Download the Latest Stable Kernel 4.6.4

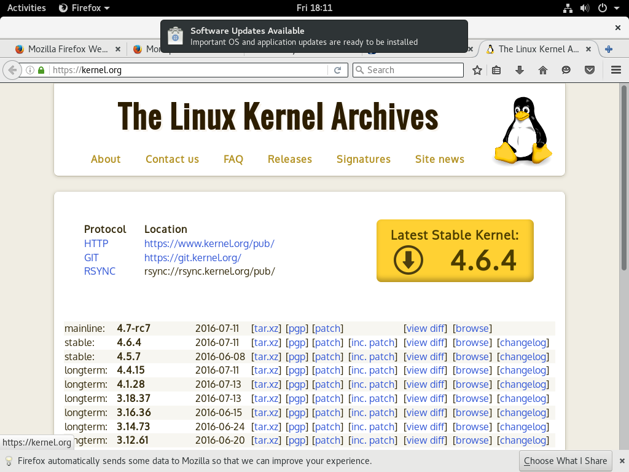tap(455, 251)
